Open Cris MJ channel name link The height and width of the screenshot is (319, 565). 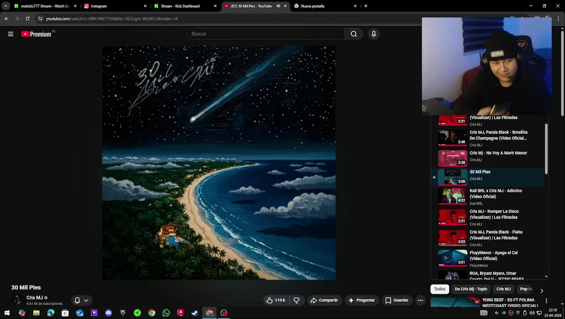(35, 298)
